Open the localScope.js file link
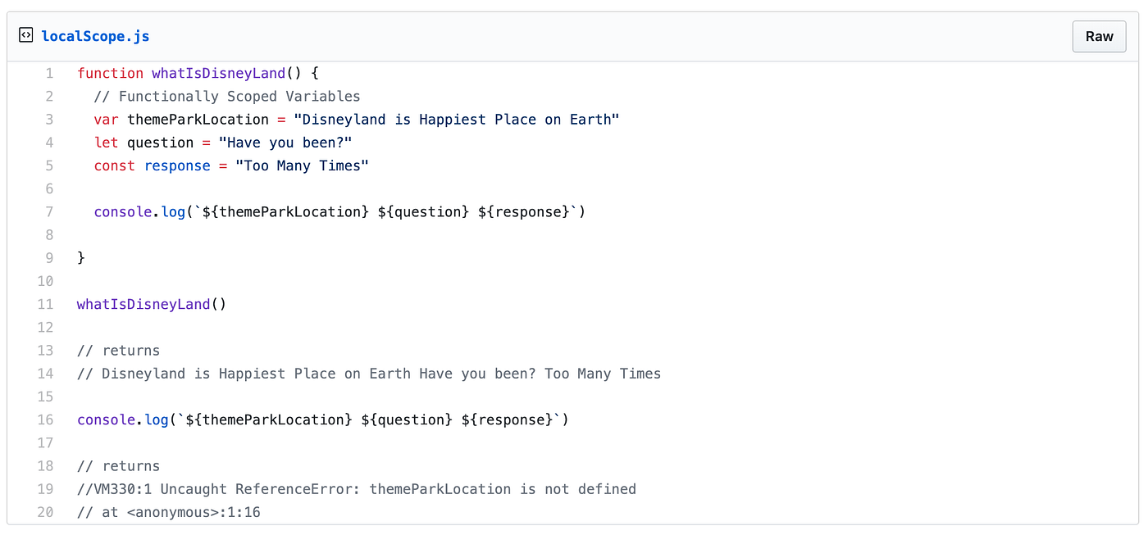 click(95, 35)
